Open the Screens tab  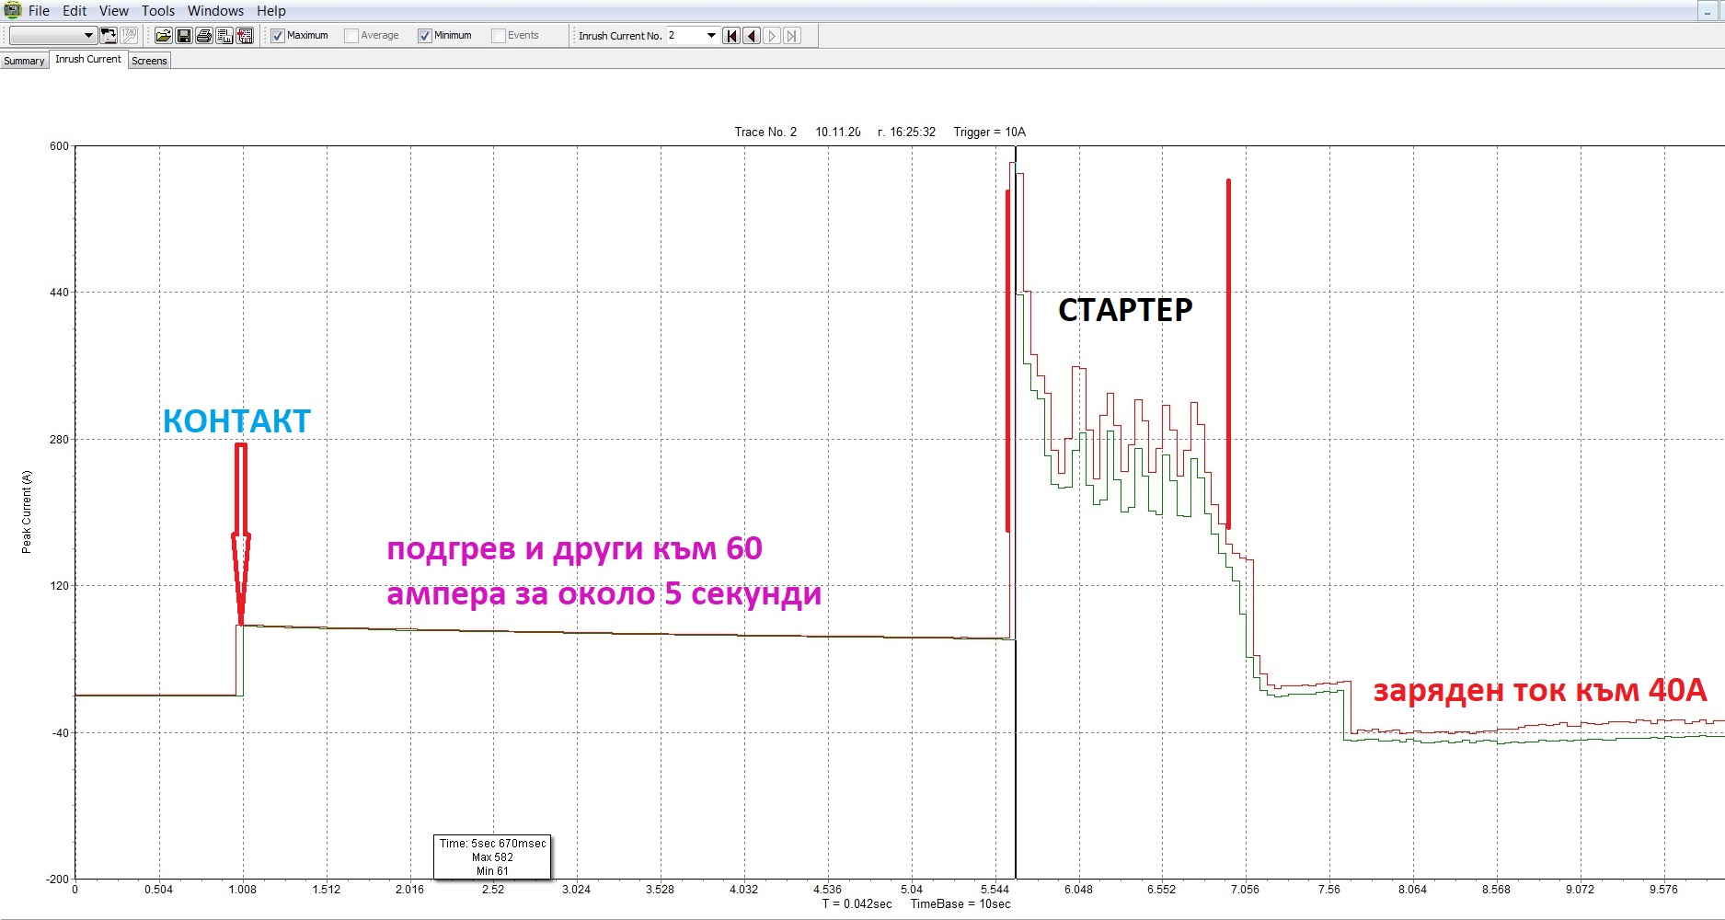tap(149, 61)
